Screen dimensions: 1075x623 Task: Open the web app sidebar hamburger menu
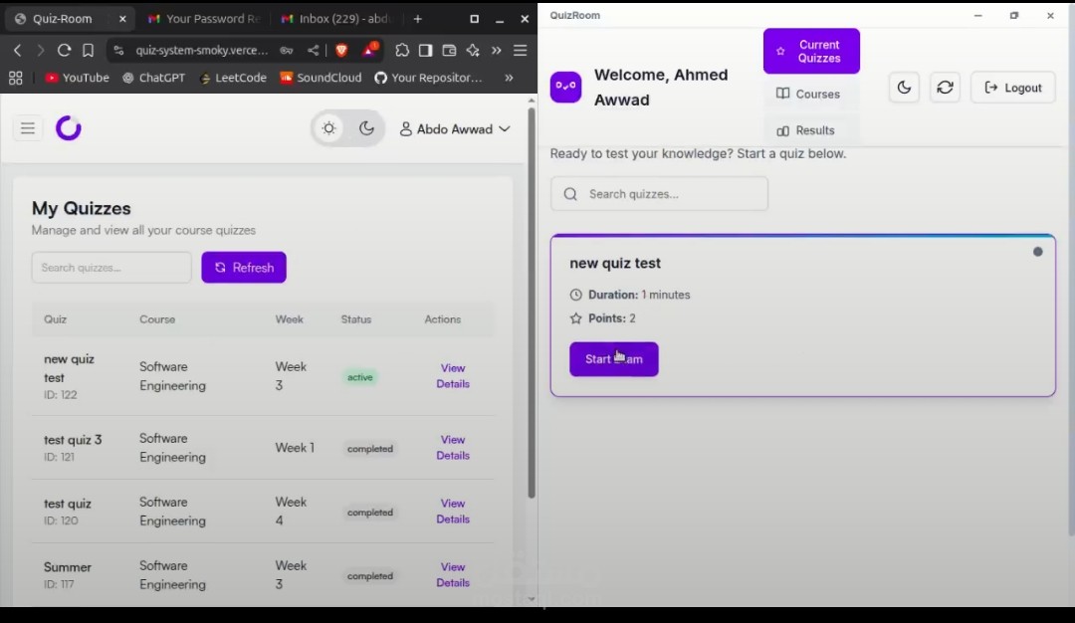tap(28, 128)
